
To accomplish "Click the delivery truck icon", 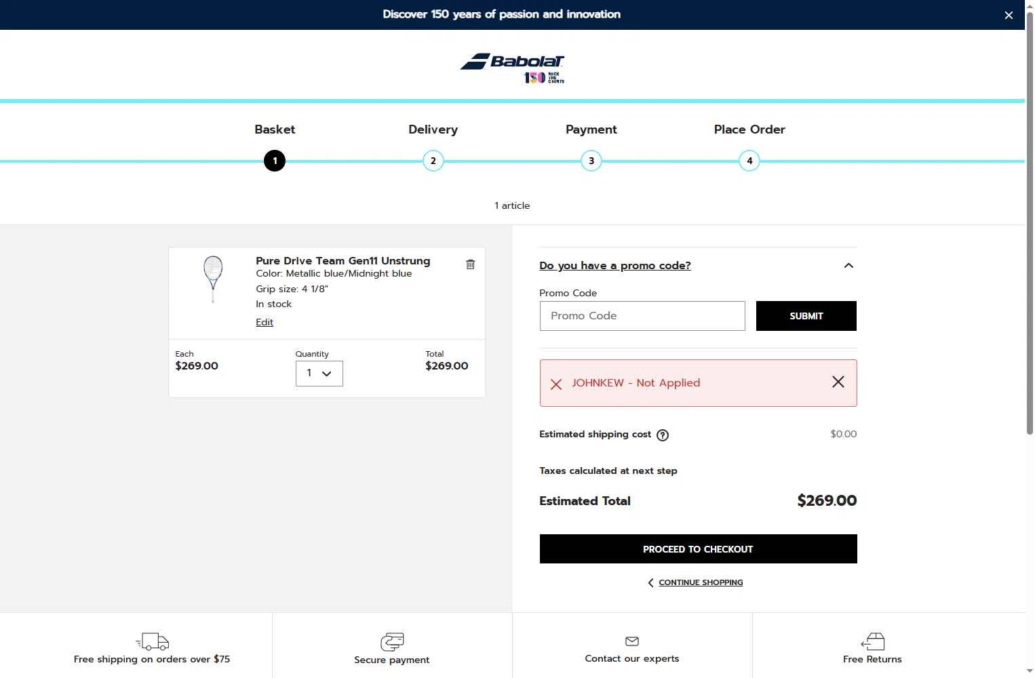I will (x=152, y=641).
